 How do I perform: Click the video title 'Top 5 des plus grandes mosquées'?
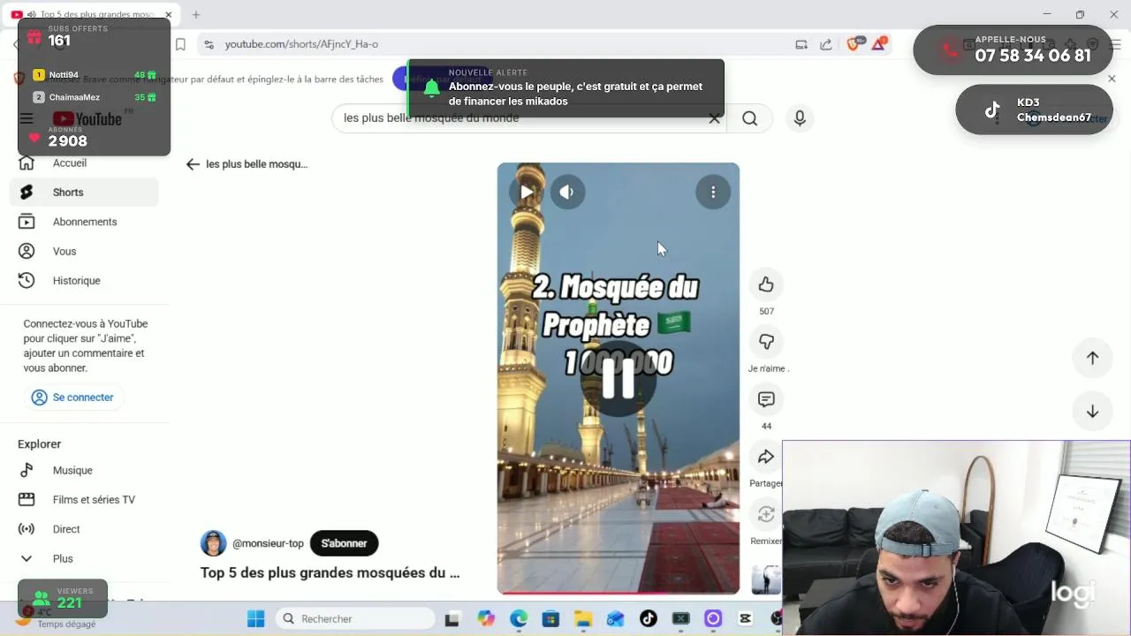(330, 572)
